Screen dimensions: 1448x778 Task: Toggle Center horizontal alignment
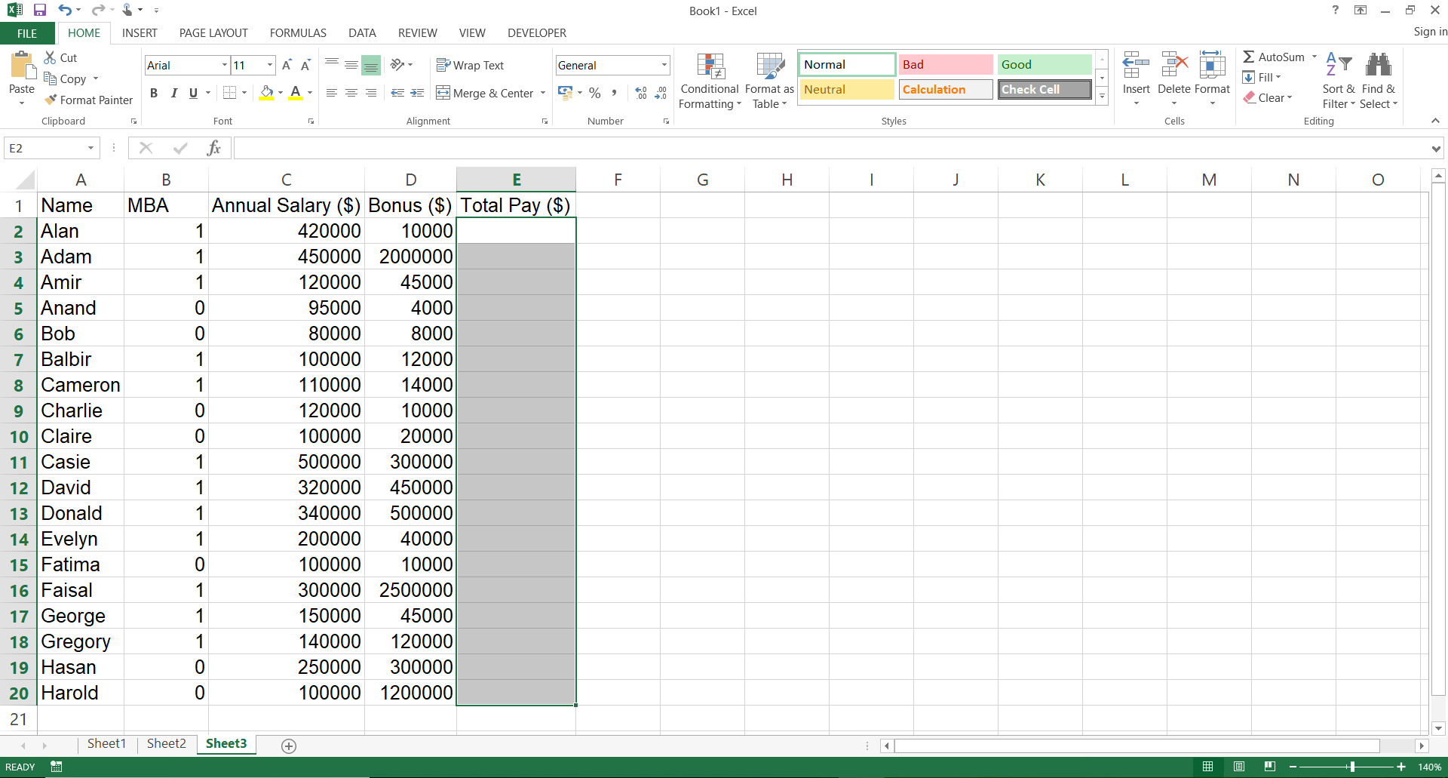(351, 93)
